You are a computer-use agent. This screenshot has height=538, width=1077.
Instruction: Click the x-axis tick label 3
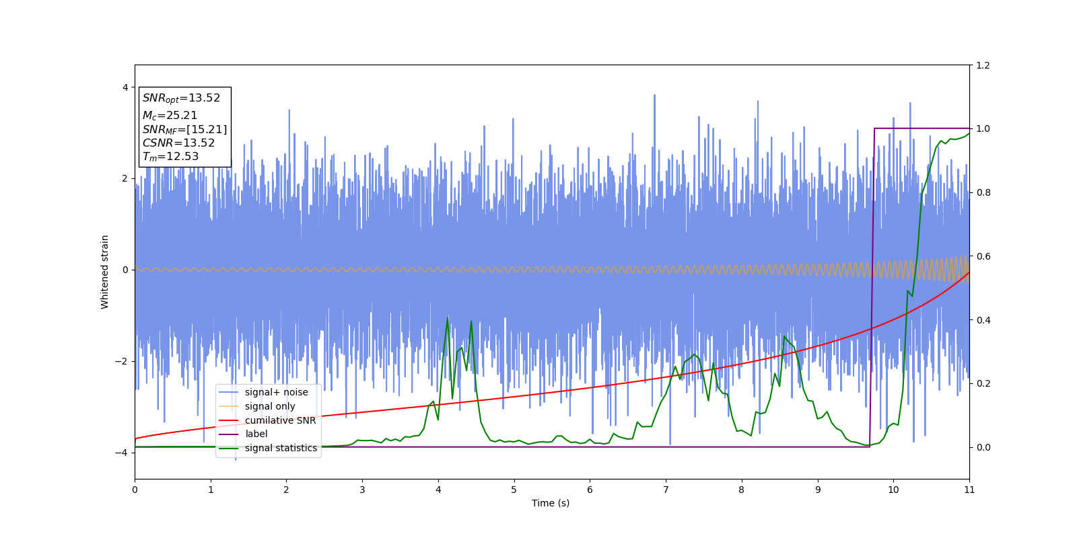[x=362, y=490]
